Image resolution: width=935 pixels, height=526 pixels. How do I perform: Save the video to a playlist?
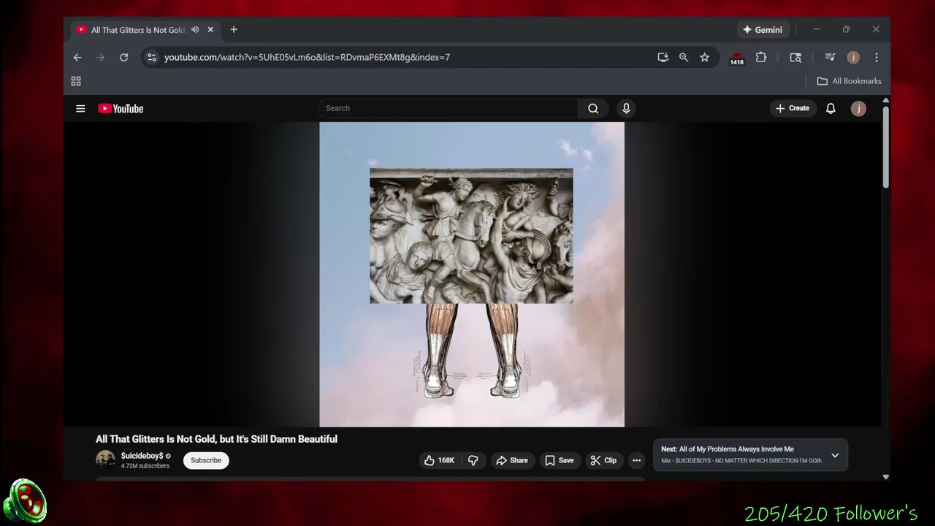559,460
